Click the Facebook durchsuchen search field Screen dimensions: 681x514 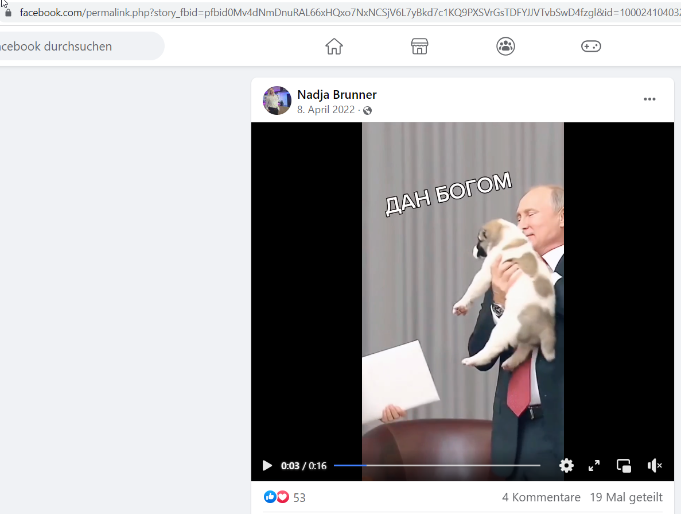(80, 46)
